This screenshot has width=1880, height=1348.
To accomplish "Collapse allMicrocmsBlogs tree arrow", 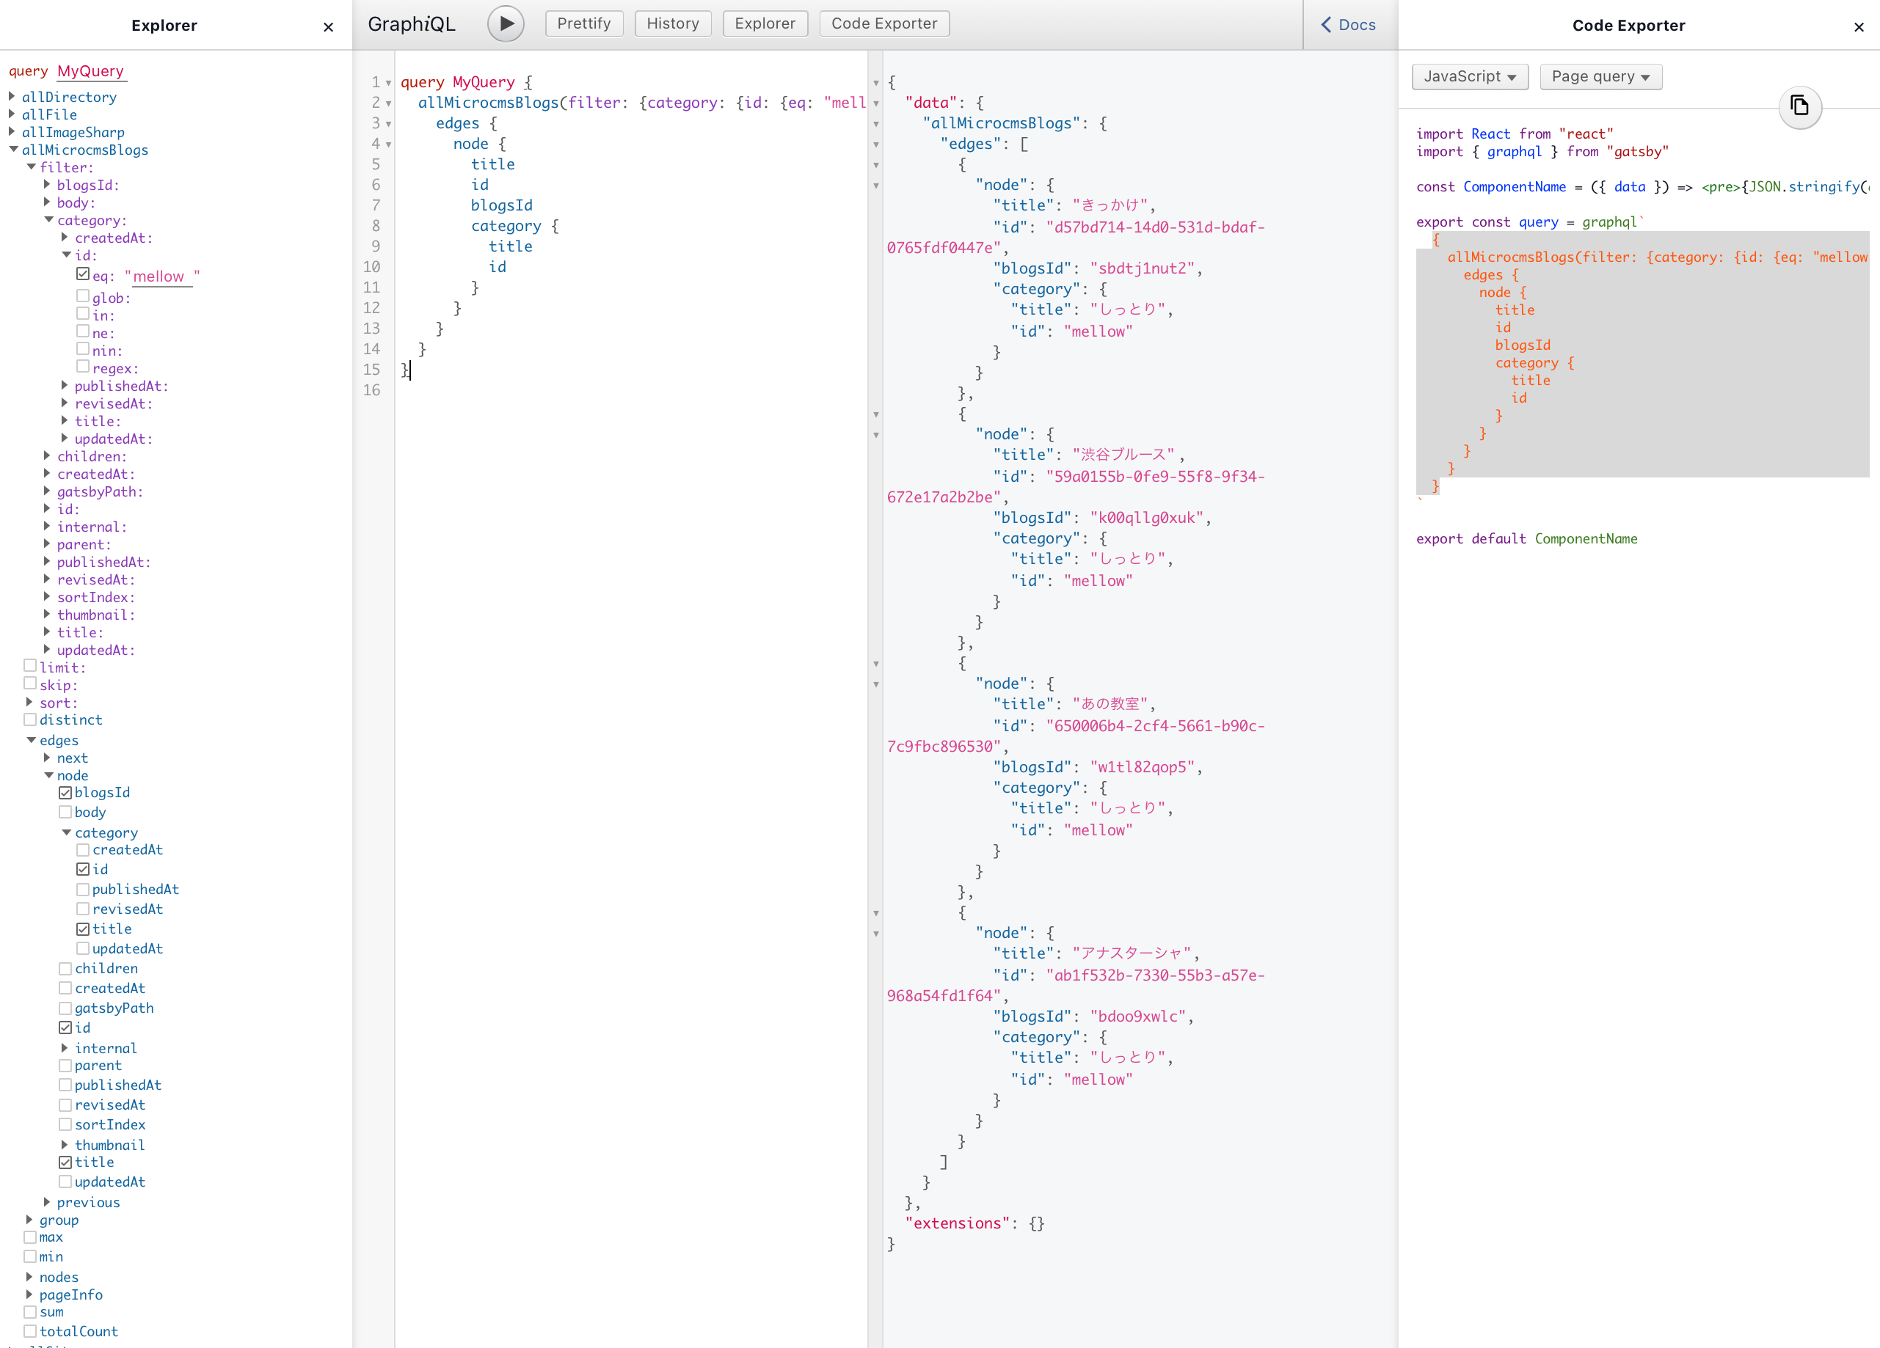I will [13, 150].
